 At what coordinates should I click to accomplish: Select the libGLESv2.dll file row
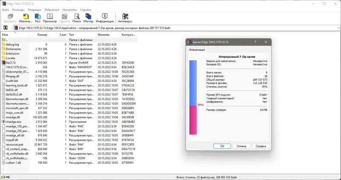69,94
